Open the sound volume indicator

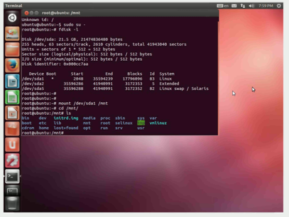pyautogui.click(x=251, y=6)
